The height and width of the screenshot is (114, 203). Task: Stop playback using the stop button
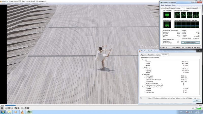tap(9, 108)
